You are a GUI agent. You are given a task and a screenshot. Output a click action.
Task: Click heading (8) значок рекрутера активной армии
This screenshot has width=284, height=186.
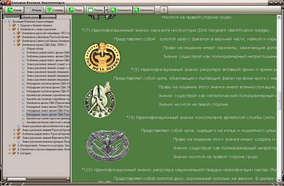tap(204, 70)
